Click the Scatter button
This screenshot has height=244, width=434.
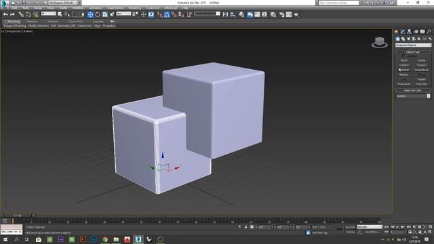coord(422,60)
